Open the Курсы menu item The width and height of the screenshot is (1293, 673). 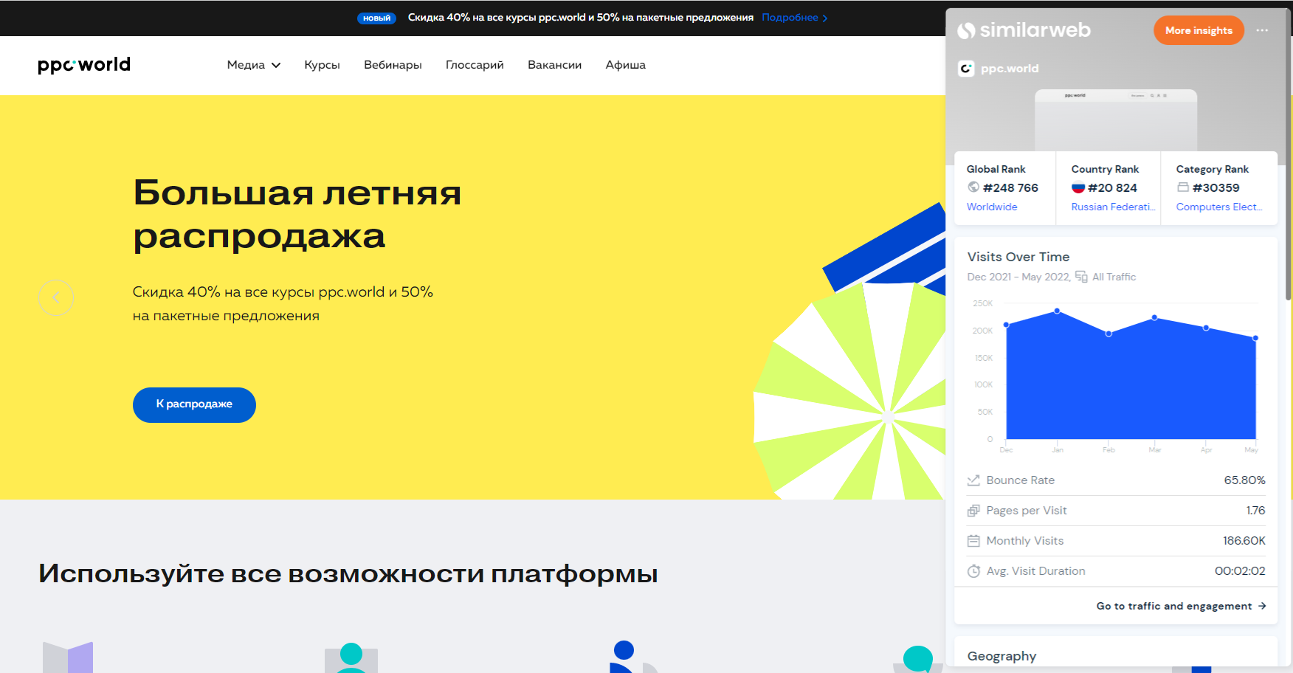(x=322, y=65)
